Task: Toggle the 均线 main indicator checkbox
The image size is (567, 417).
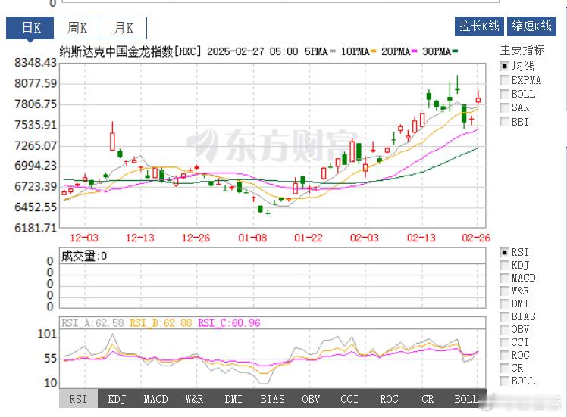Action: pos(504,67)
